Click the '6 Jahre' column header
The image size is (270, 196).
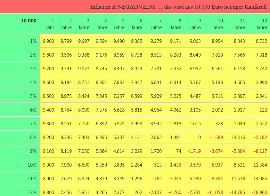(x=137, y=24)
